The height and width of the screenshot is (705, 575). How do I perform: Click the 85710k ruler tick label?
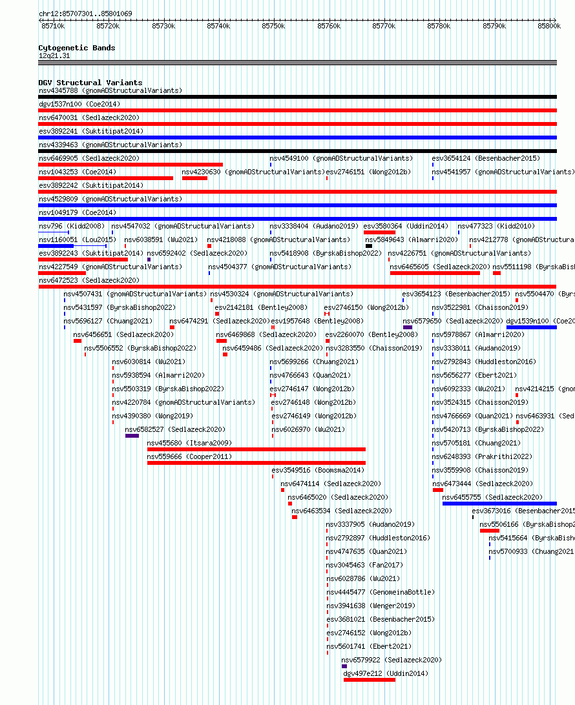[x=53, y=26]
